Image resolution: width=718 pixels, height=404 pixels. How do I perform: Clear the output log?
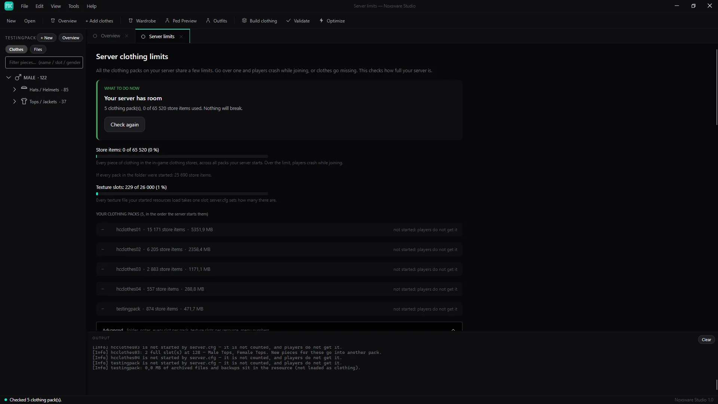click(706, 340)
